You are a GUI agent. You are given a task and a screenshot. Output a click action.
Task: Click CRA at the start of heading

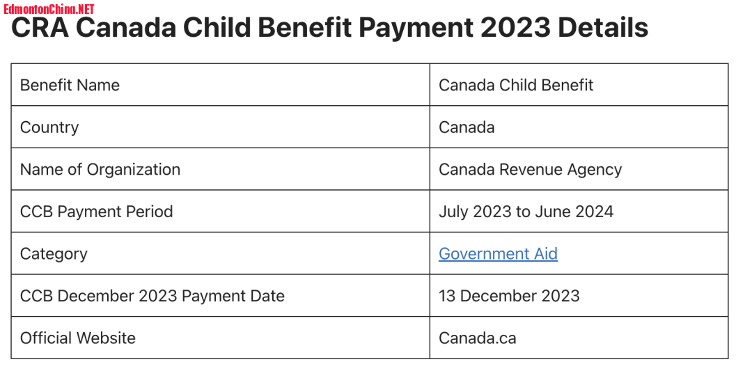tap(40, 28)
